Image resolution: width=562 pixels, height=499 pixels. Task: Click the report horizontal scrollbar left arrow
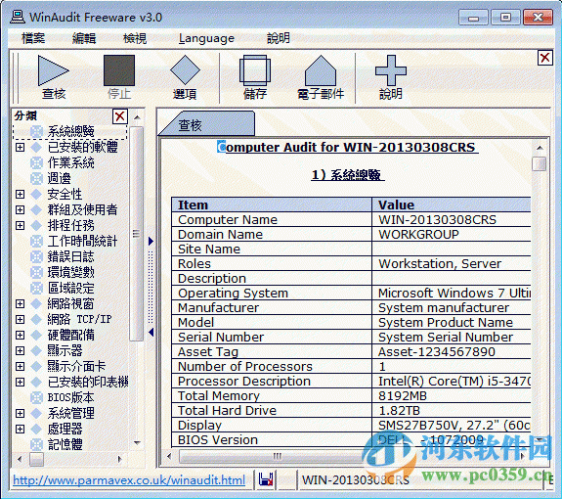(x=169, y=456)
